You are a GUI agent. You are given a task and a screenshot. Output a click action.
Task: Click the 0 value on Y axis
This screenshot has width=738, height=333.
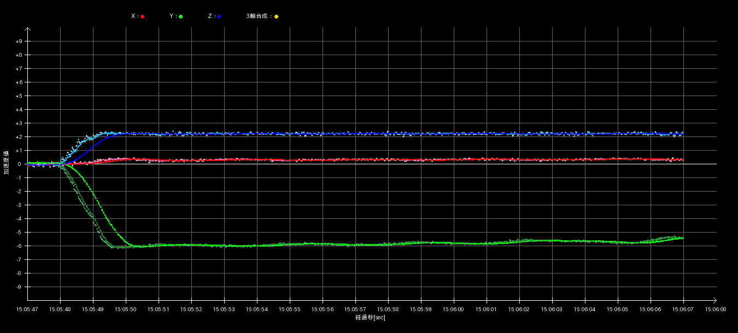point(19,164)
